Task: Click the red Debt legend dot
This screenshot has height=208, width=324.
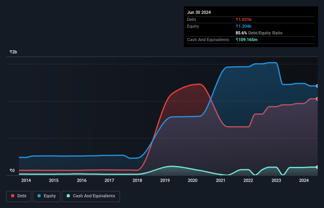Action: pos(13,196)
